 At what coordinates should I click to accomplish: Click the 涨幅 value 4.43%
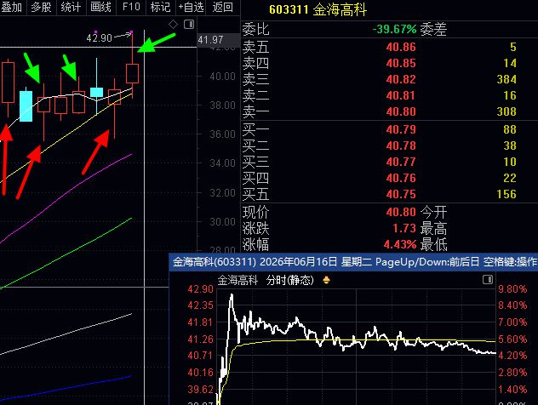click(400, 244)
